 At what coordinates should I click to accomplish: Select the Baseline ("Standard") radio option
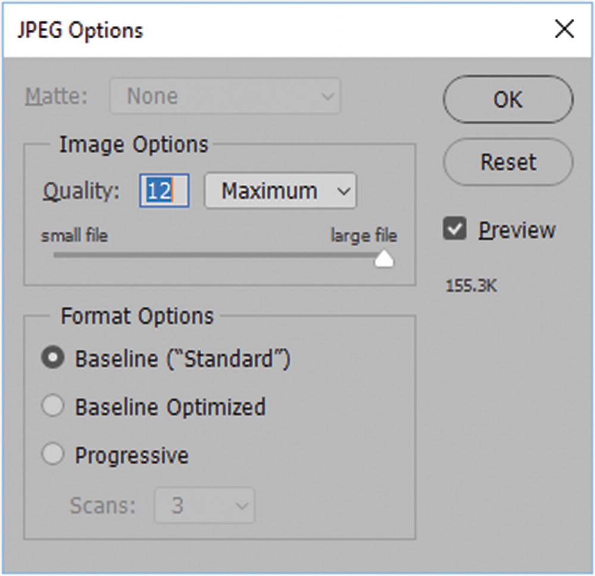click(x=53, y=359)
